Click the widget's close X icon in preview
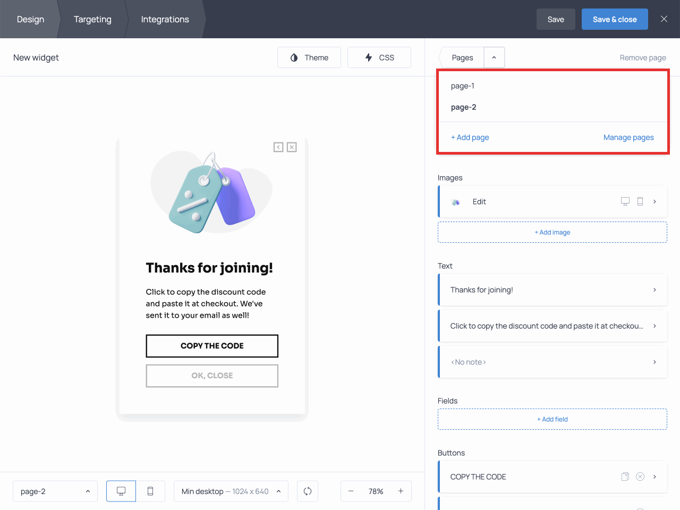Viewport: 680px width, 510px height. (292, 147)
